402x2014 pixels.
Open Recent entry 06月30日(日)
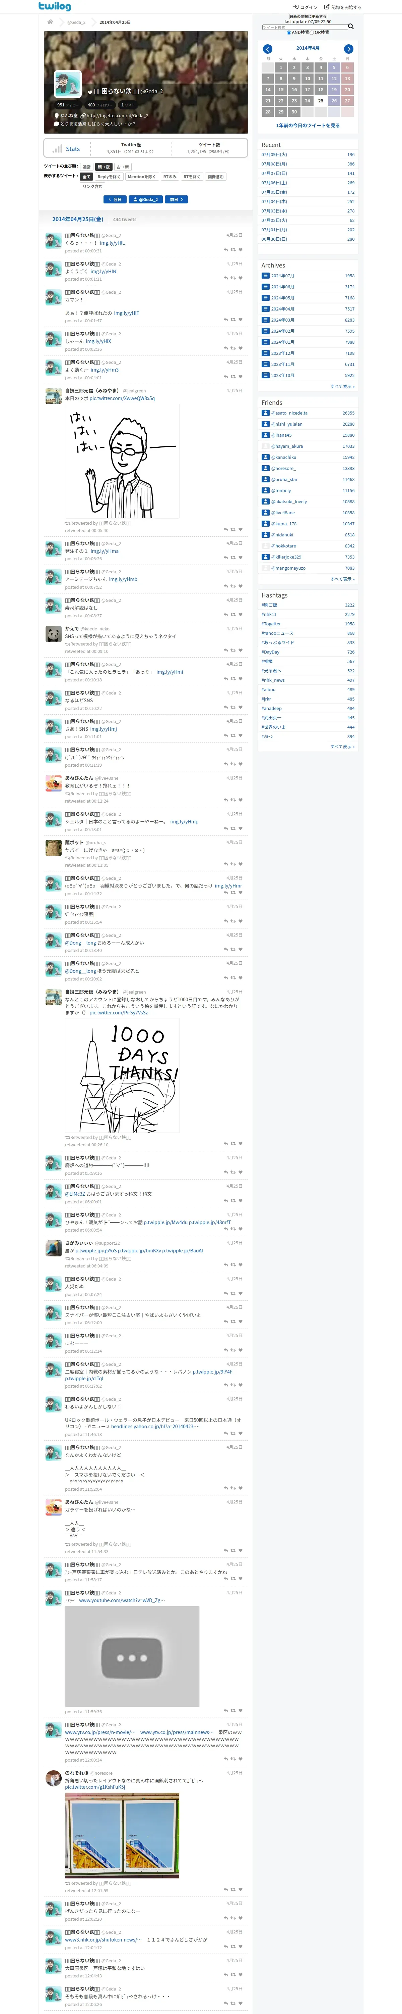tap(274, 239)
